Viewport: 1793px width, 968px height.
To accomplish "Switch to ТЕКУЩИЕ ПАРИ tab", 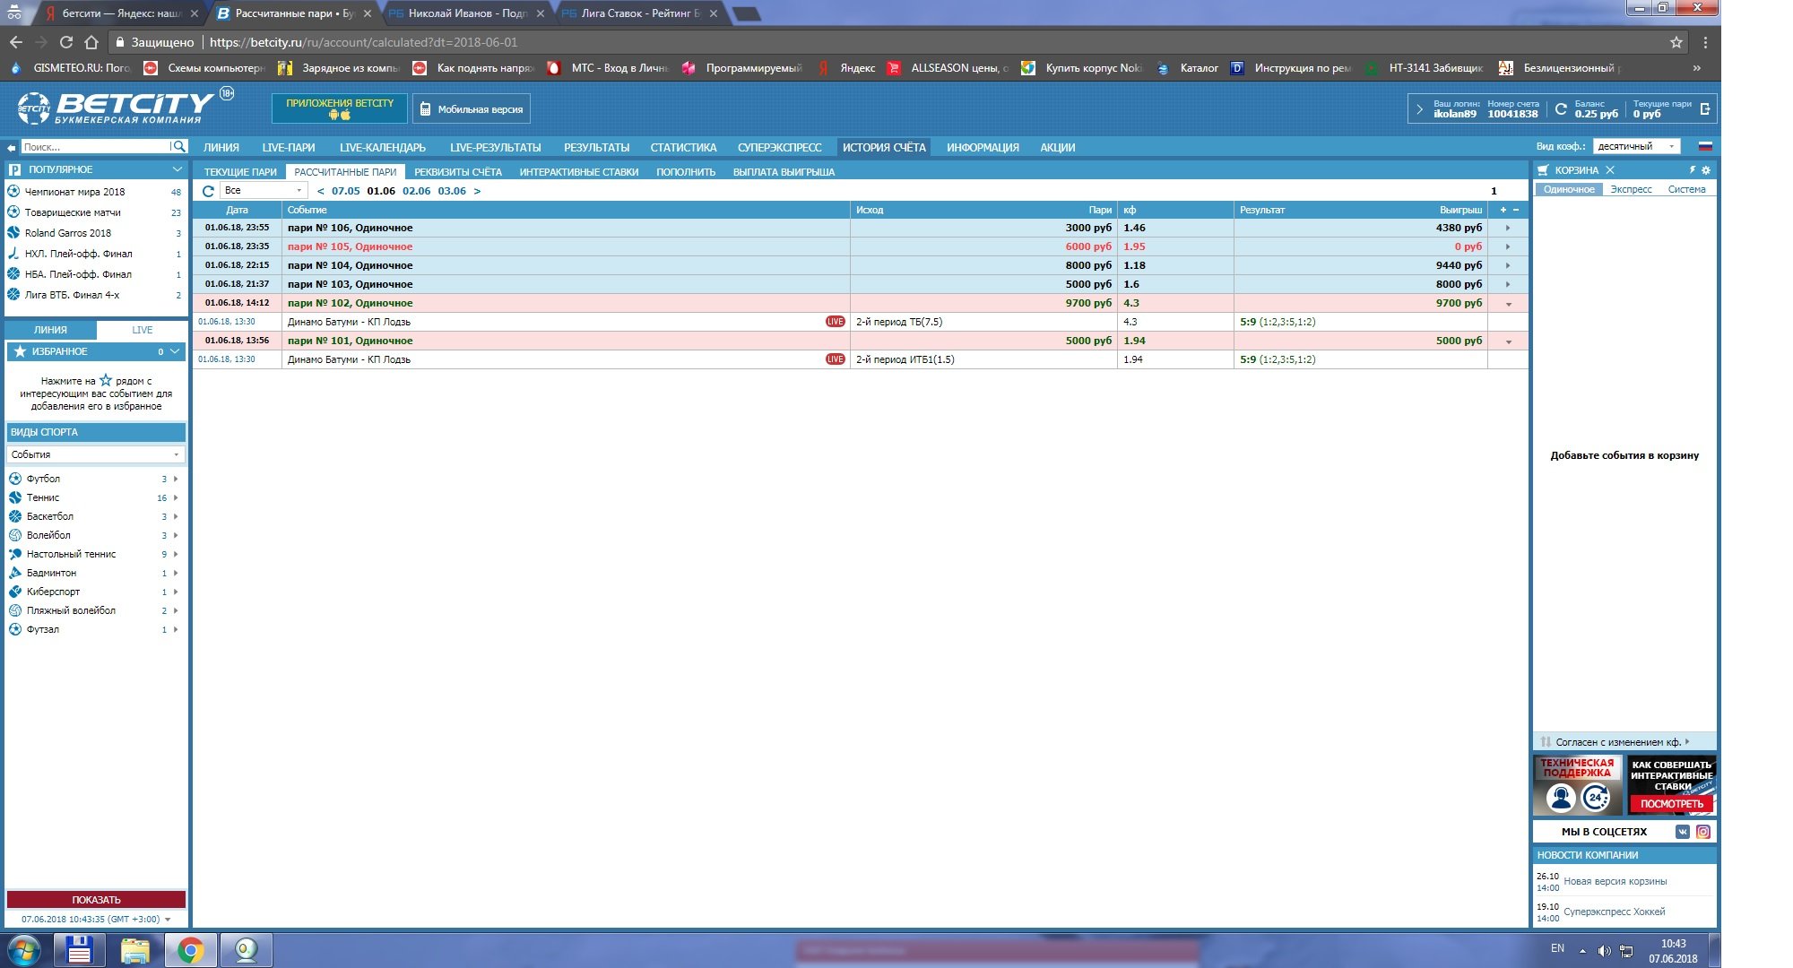I will pyautogui.click(x=240, y=172).
